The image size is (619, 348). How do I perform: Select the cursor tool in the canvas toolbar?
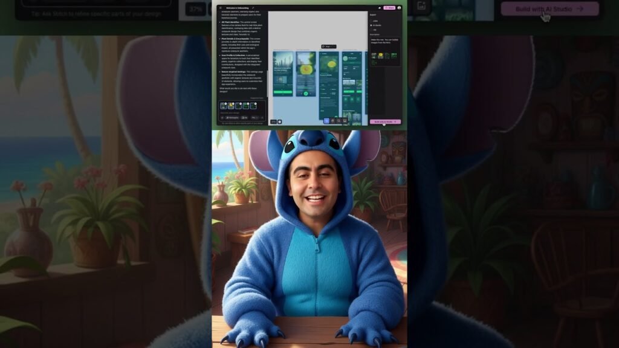click(x=326, y=121)
